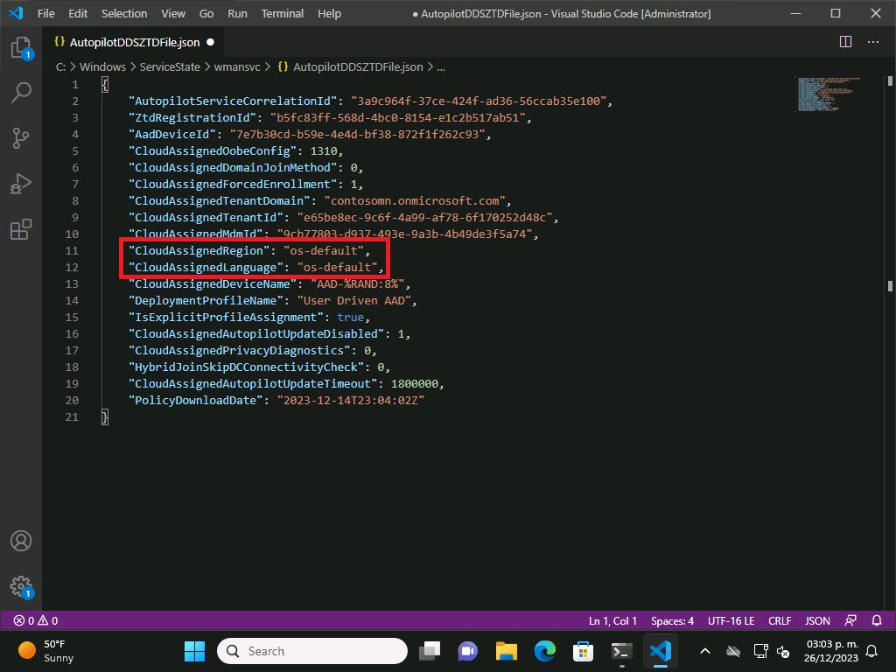This screenshot has height=672, width=896.
Task: Open the Source Control view
Action: (21, 138)
